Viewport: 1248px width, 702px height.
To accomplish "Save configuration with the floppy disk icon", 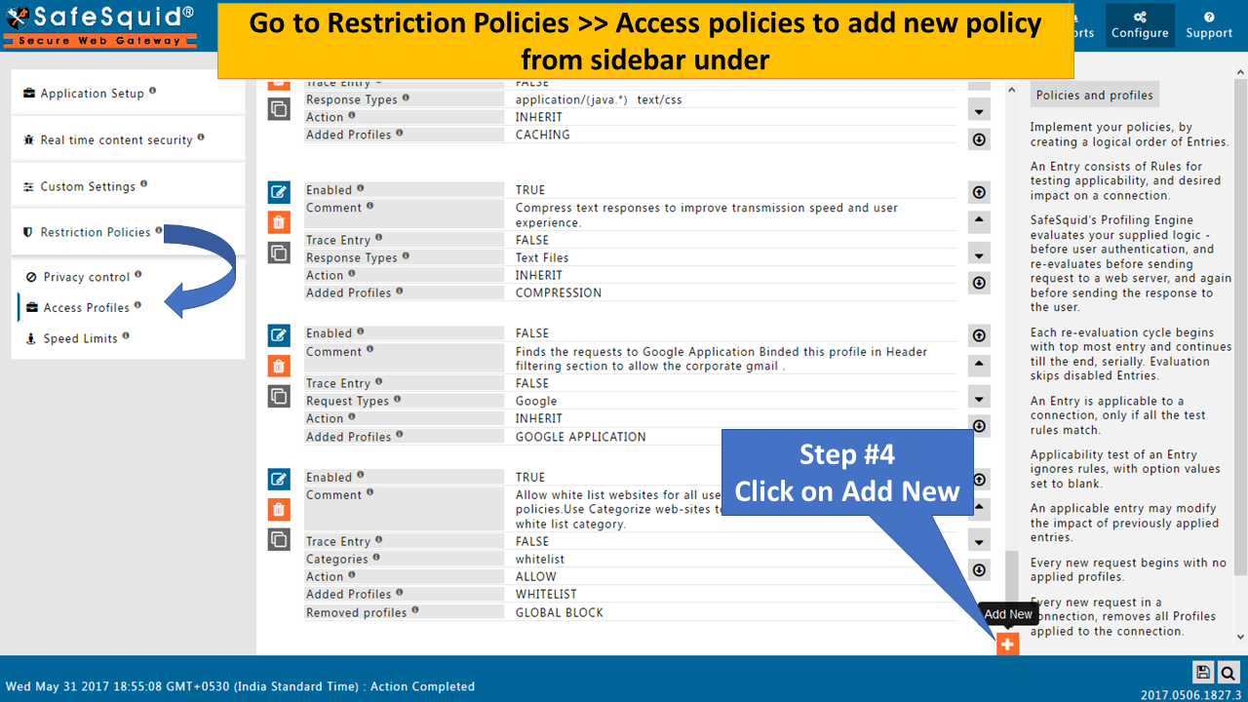I will tap(1202, 672).
